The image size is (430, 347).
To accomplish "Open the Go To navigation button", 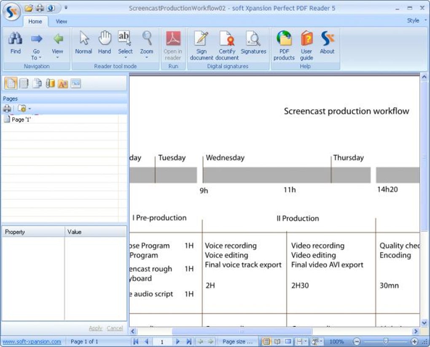I will (x=36, y=46).
